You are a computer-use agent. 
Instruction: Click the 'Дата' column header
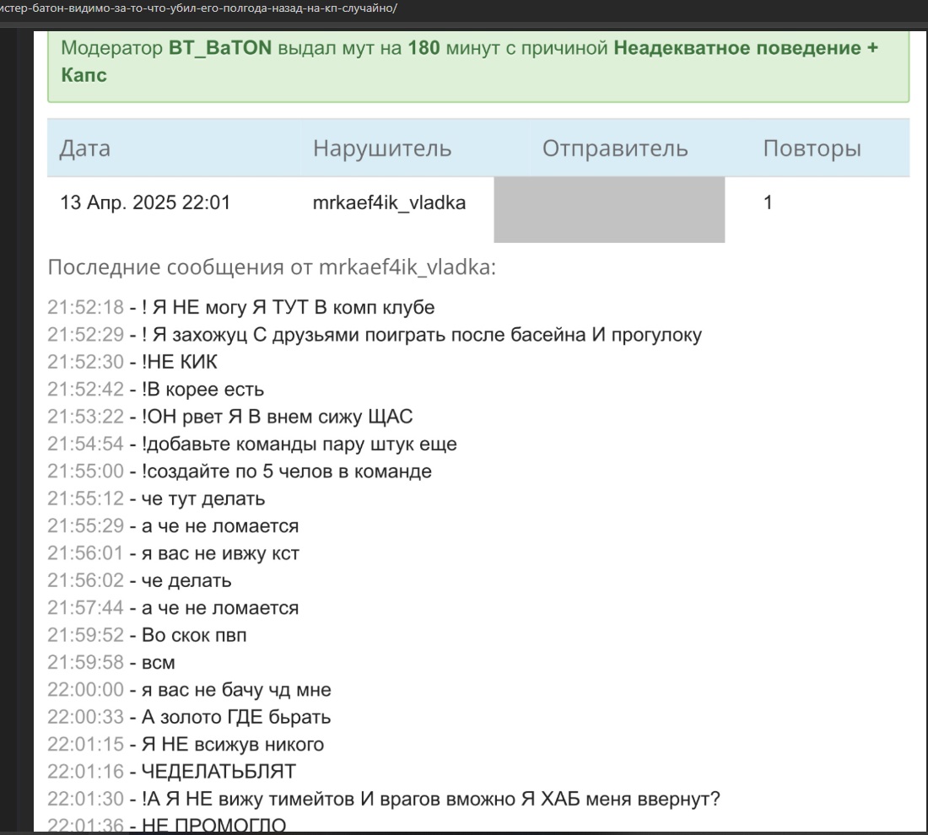(85, 148)
